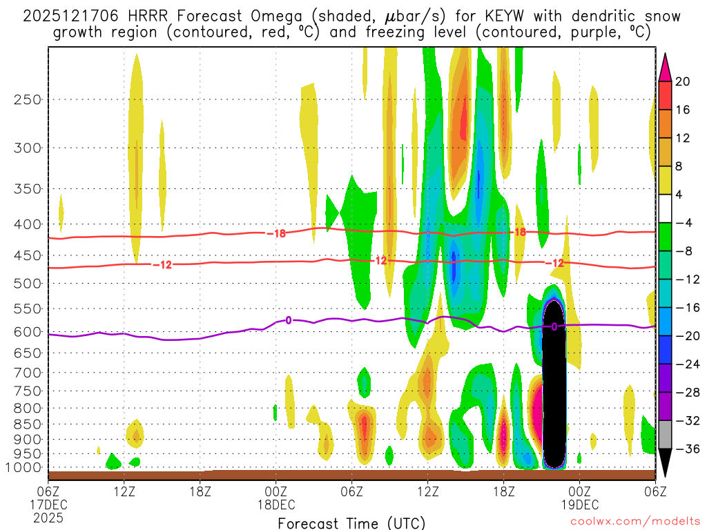This screenshot has width=707, height=530.
Task: Click the blue swatch between -24 and -20
Action: (x=665, y=350)
